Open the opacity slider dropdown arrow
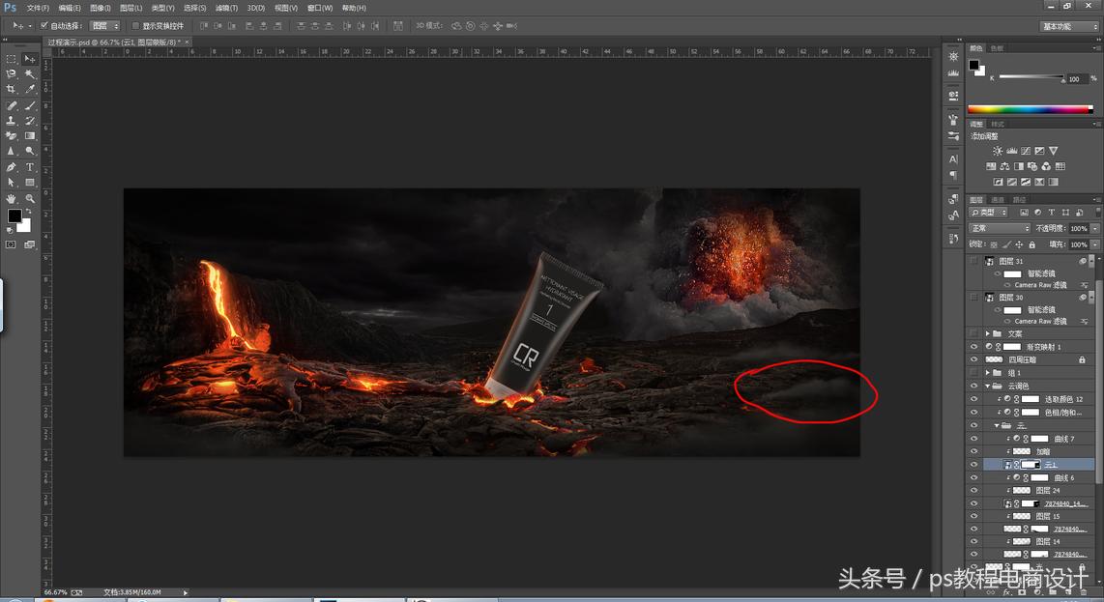Screen dimensions: 1104x602 (x=1094, y=228)
